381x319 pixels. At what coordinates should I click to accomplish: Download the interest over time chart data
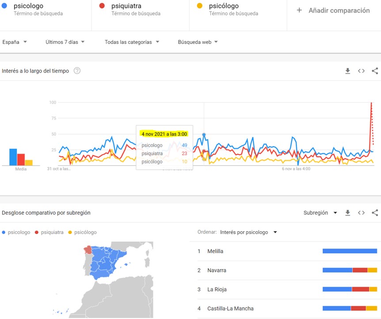(x=348, y=71)
